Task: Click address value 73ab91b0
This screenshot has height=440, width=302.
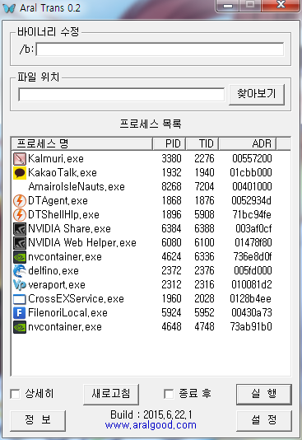Action: [x=251, y=326]
